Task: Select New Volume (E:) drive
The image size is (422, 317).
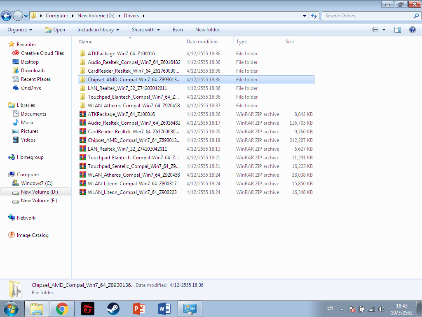Action: (35, 201)
